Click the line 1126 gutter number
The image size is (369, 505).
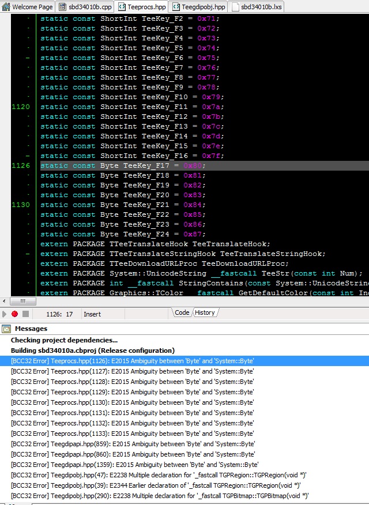pos(20,165)
